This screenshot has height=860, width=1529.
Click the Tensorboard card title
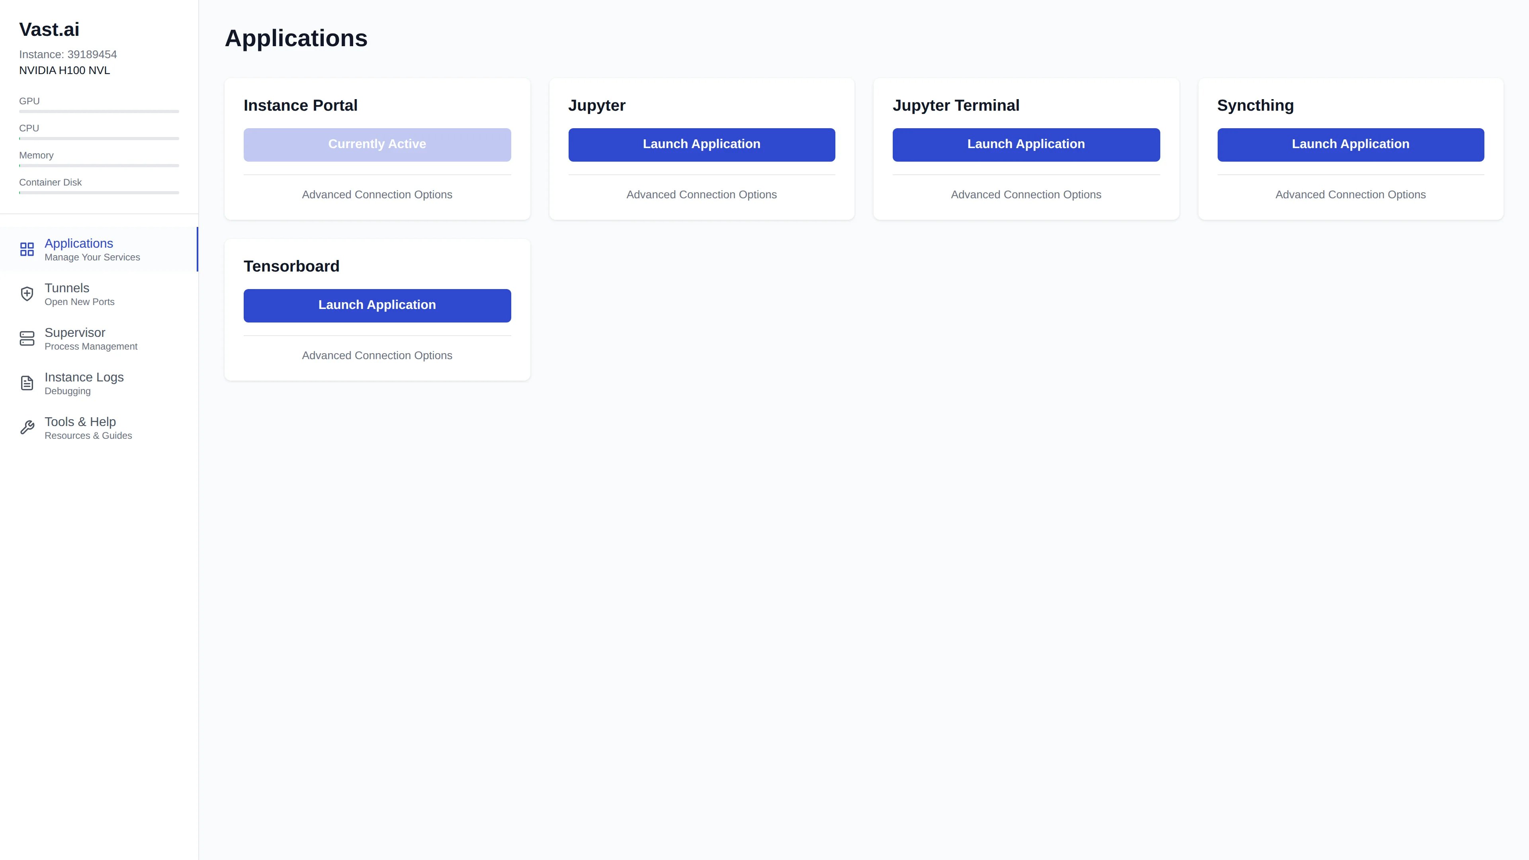291,266
